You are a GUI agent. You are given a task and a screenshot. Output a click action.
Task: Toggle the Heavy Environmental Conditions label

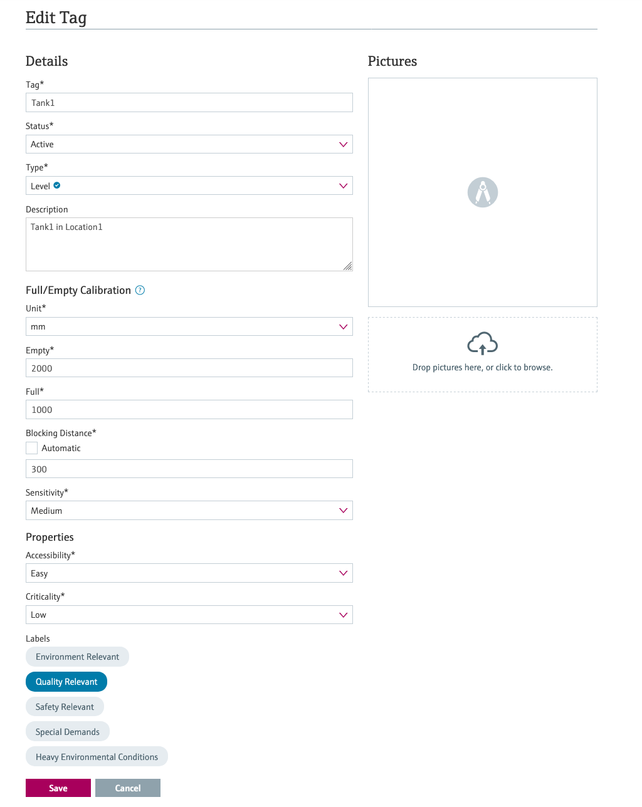[97, 757]
